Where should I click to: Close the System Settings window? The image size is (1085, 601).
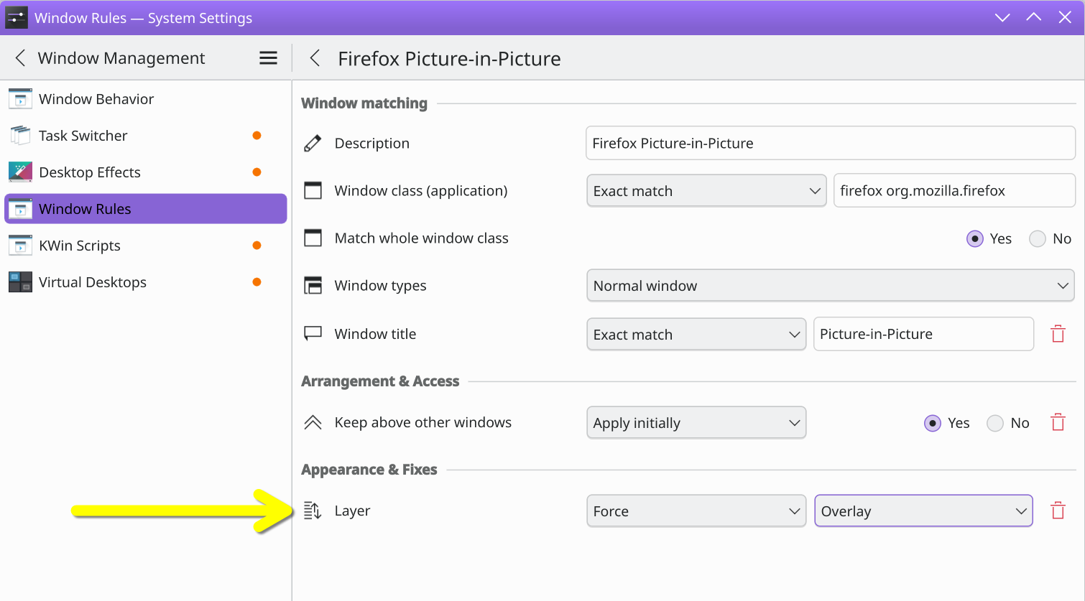pyautogui.click(x=1065, y=17)
